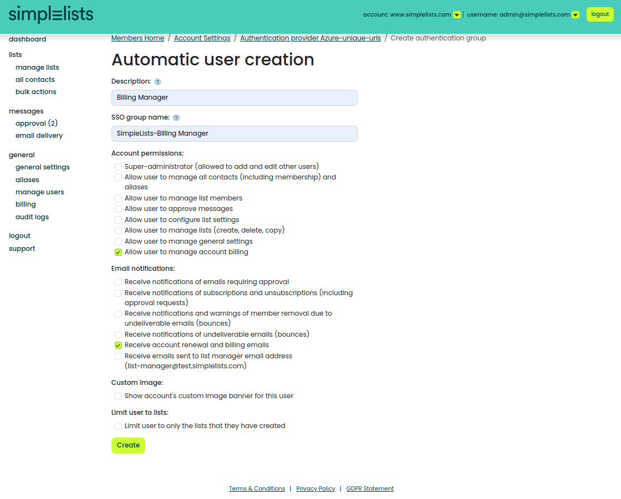Check Allow user to manage lists checkbox
Screen dimensions: 621x499
point(119,231)
